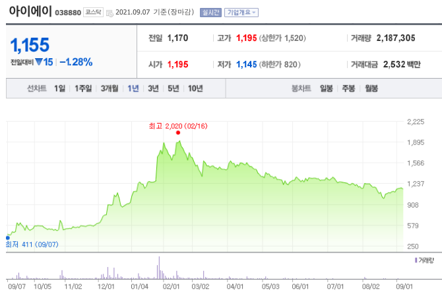The image size is (442, 302).
Task: Open the 기업개요 dropdown
Action: click(241, 13)
